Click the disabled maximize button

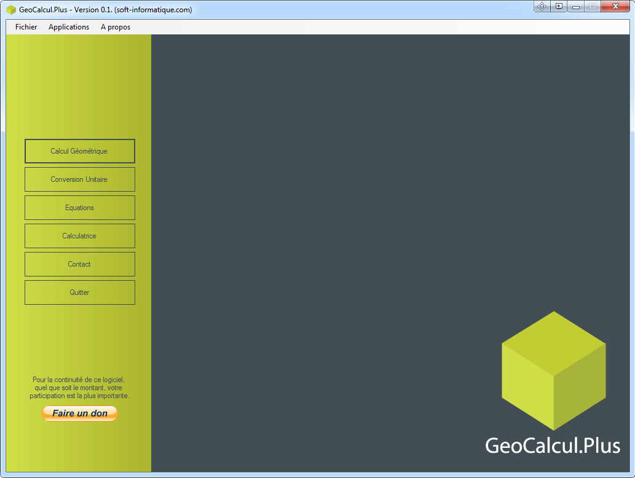tap(592, 6)
